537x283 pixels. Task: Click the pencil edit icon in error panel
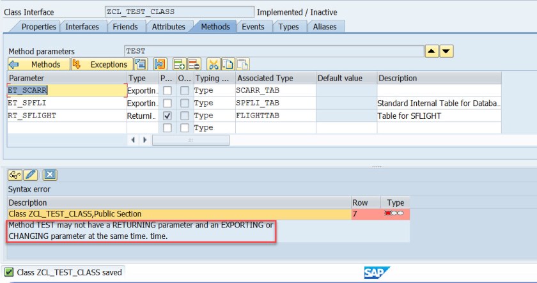(x=30, y=175)
